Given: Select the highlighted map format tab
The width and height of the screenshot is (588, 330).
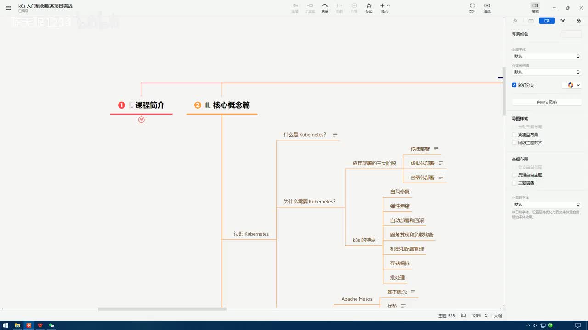Looking at the screenshot, I should click(547, 21).
